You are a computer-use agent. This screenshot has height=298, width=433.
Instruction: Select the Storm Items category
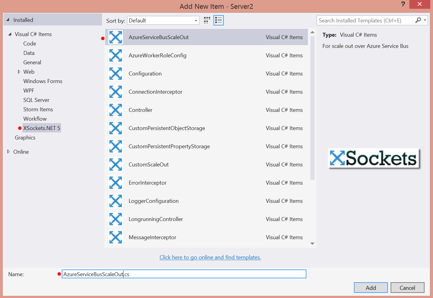[x=38, y=109]
